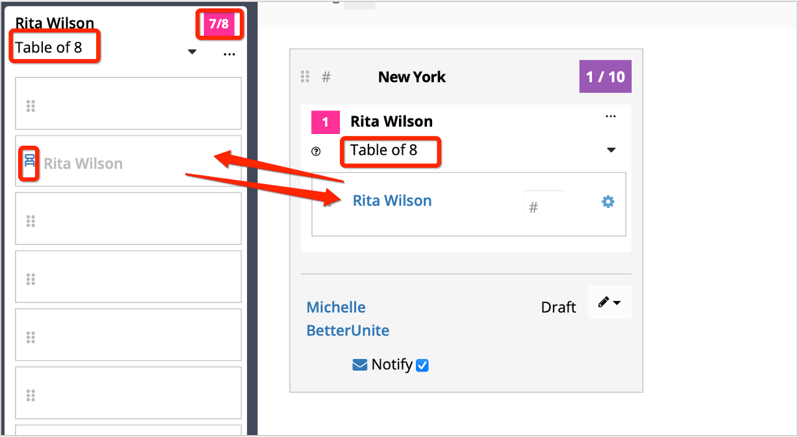798x437 pixels.
Task: Click the first empty seat drag handle
Action: coord(30,106)
